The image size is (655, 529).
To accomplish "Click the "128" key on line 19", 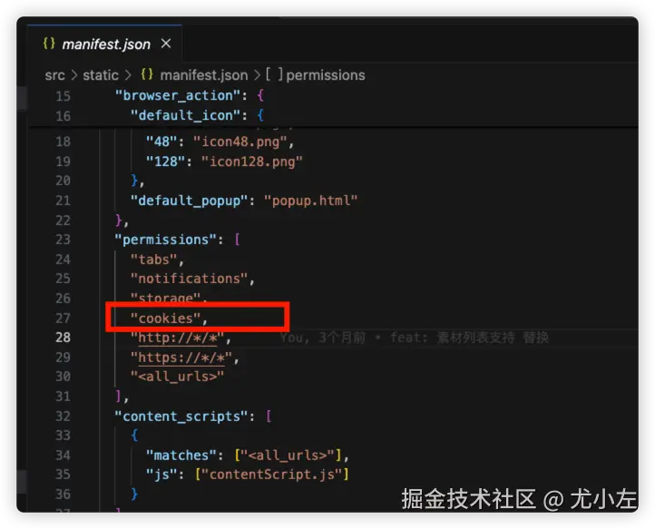I will click(166, 162).
